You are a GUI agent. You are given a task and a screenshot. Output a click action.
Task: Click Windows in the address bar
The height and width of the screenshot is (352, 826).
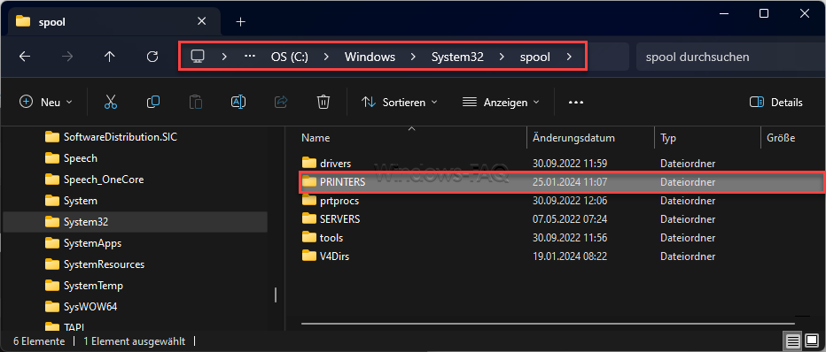click(370, 57)
